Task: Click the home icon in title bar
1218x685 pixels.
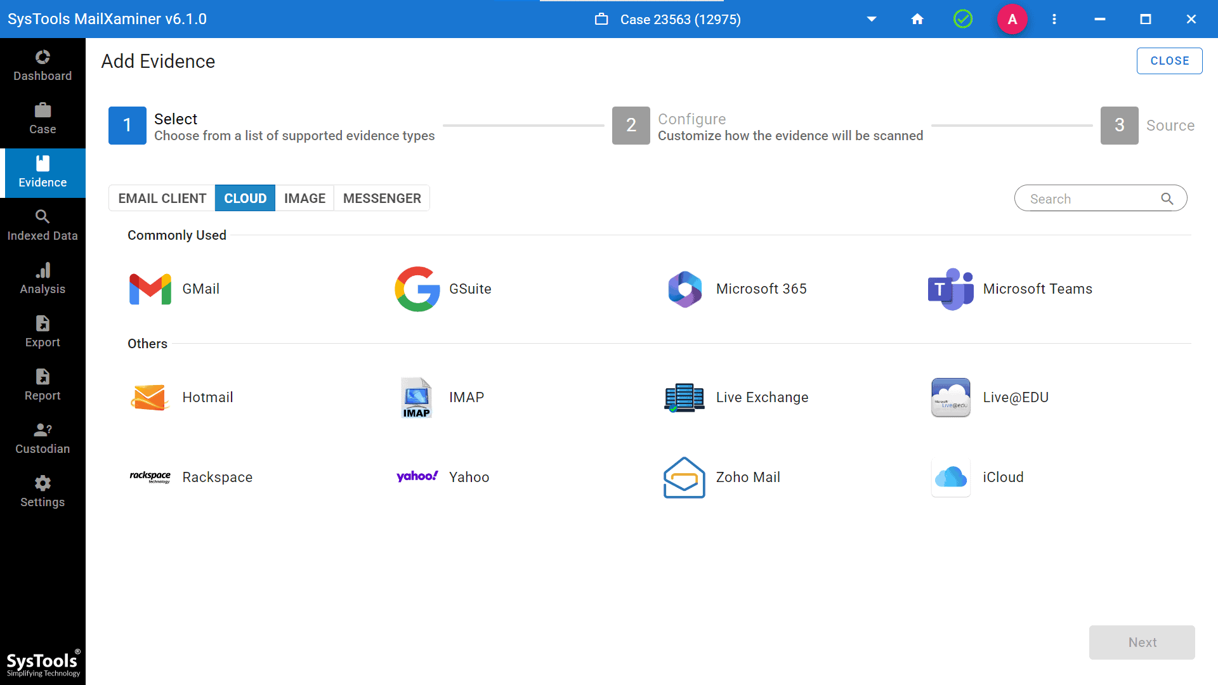Action: click(x=917, y=19)
